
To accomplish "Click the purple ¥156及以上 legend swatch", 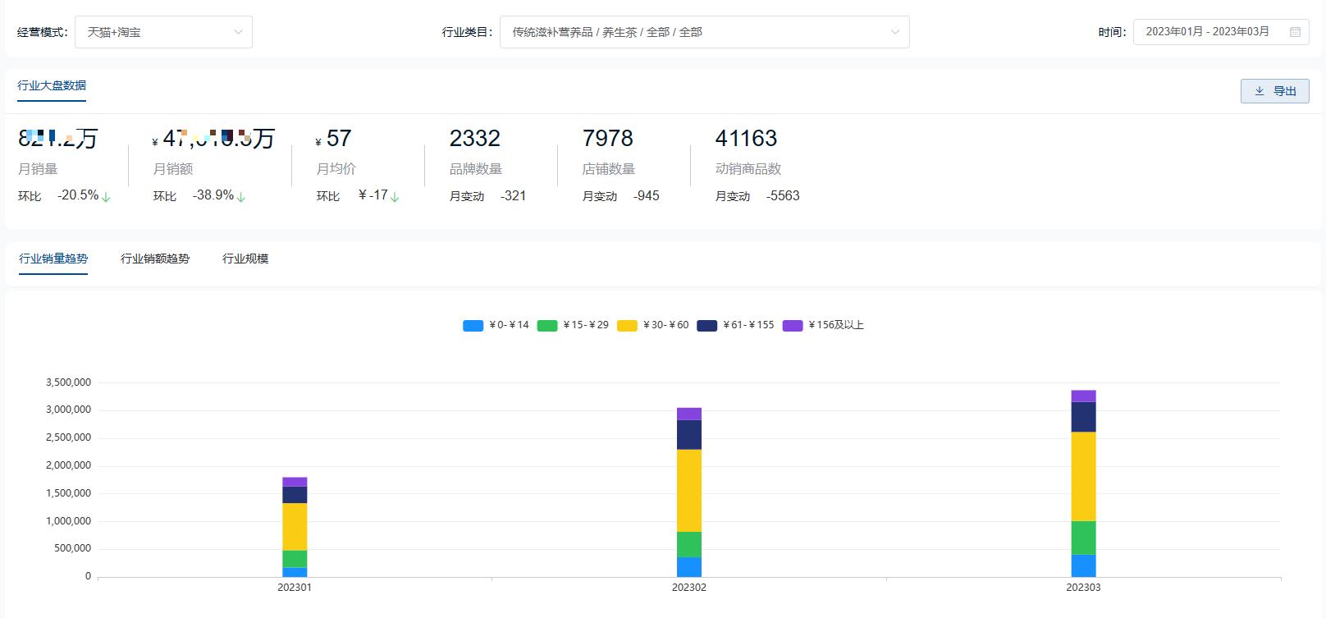I will [793, 326].
